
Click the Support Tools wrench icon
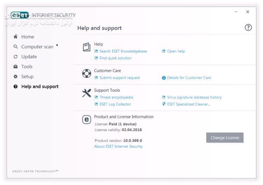86,93
